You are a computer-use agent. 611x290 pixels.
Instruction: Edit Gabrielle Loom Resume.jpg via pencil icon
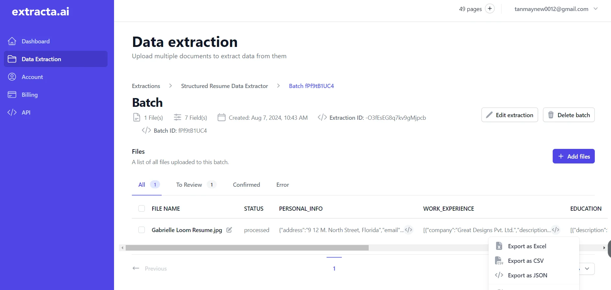tap(229, 230)
